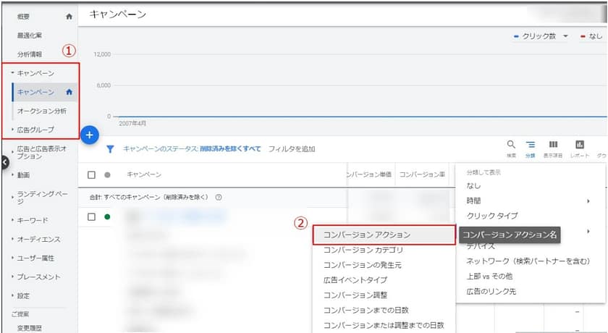608x333 pixels.
Task: Click the home icon beside 概要
Action: 69,15
